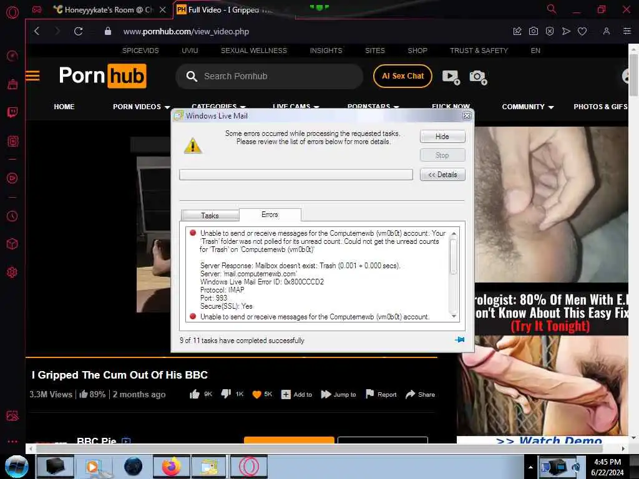Click the Report flag button
Viewport: 639px width, 479px height.
pyautogui.click(x=381, y=394)
